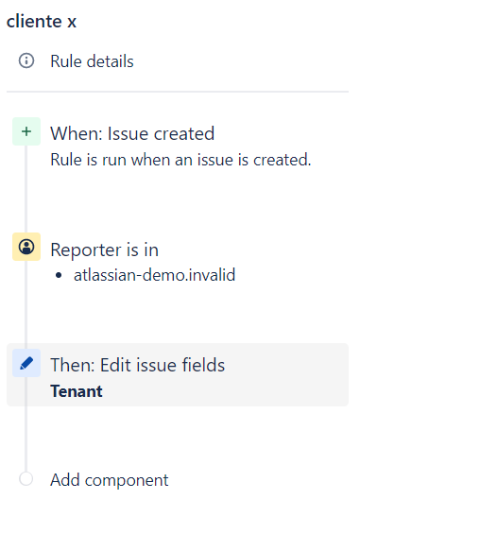Click the blue pencil edit action icon
This screenshot has width=480, height=551.
(26, 363)
